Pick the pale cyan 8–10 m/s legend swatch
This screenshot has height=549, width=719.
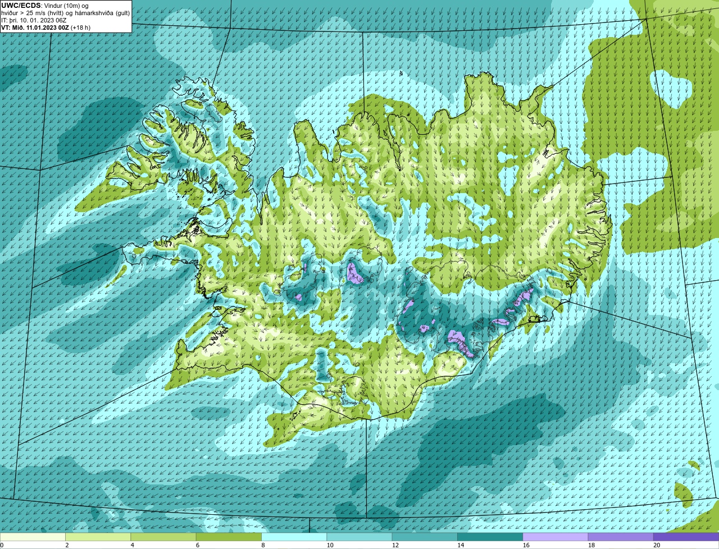click(x=294, y=537)
